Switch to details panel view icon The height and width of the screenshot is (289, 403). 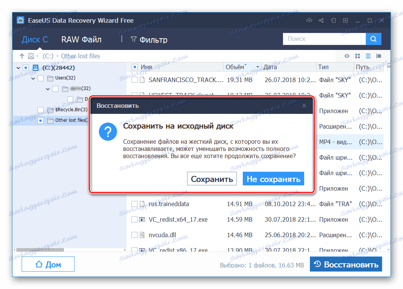coord(379,56)
